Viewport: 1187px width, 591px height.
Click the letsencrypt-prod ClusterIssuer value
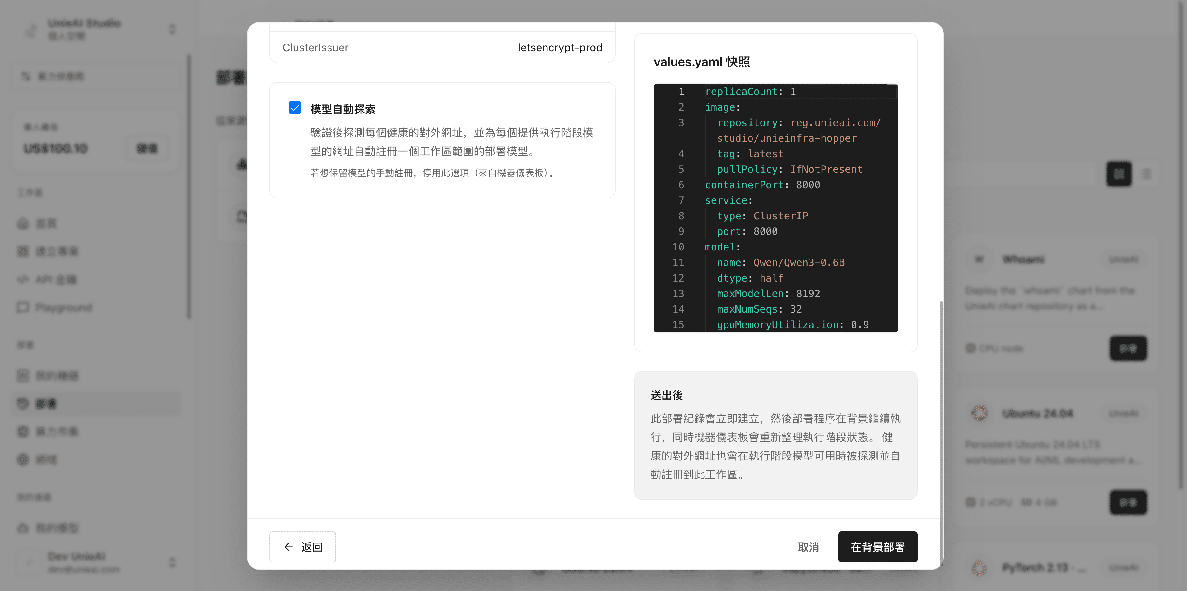point(560,48)
